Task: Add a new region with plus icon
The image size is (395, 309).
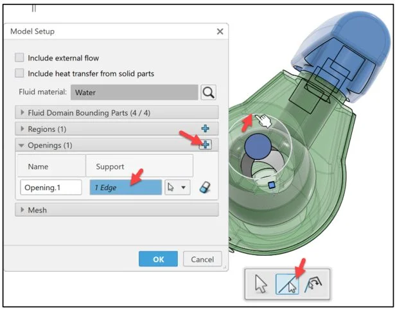Action: (x=206, y=128)
